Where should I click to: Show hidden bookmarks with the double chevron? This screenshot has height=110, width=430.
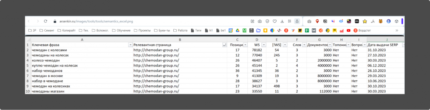[x=397, y=30]
